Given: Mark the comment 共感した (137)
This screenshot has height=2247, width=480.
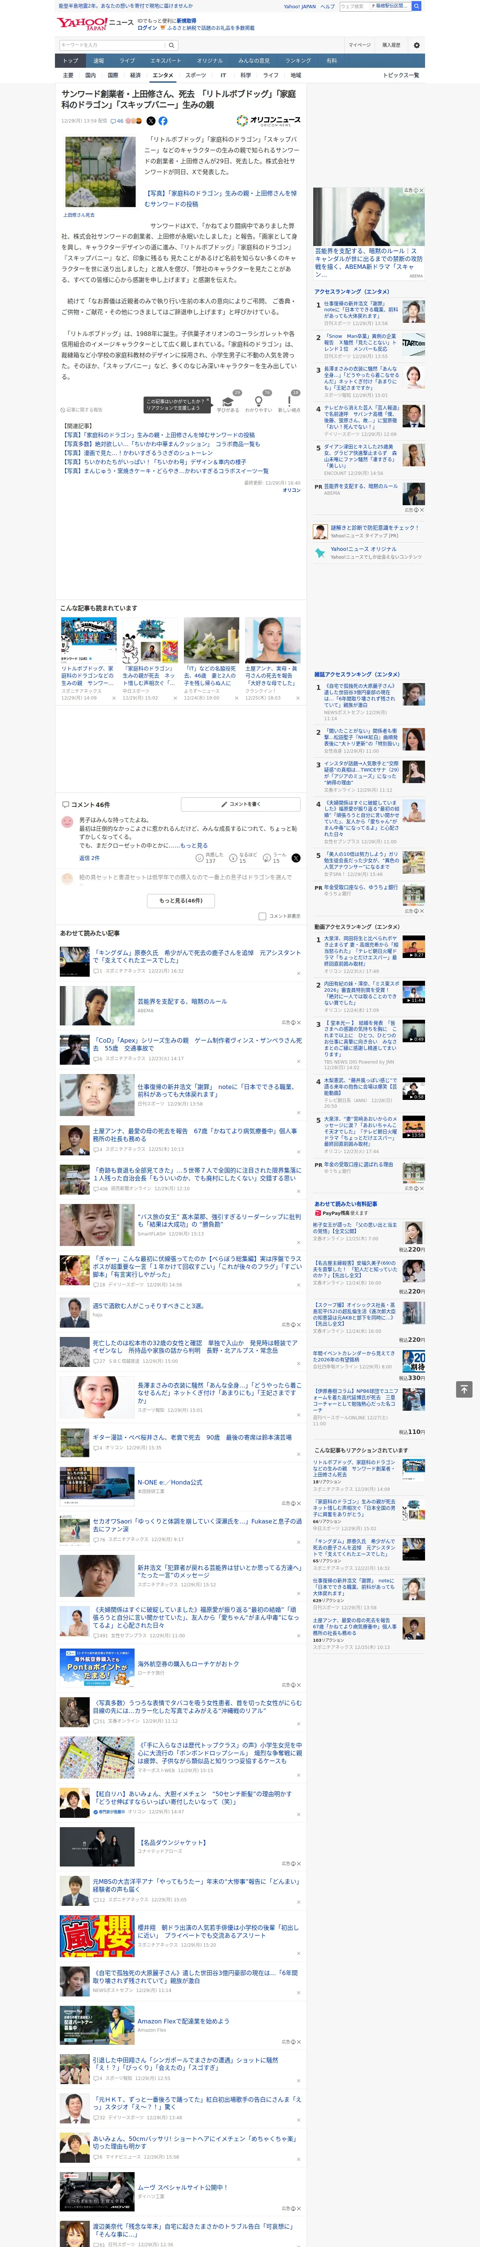Looking at the screenshot, I should 210,858.
